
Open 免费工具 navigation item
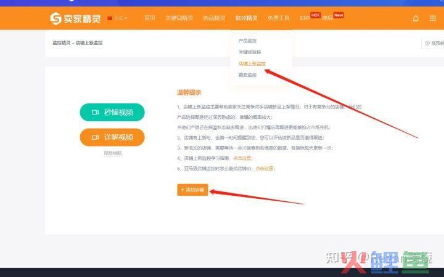279,18
